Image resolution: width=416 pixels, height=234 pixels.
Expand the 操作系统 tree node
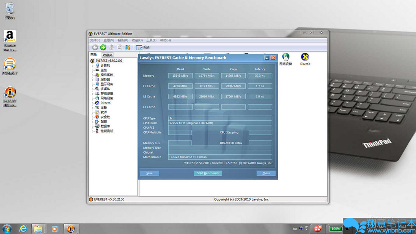click(93, 75)
